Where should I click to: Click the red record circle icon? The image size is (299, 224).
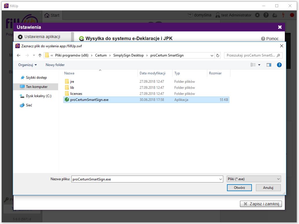pos(292,15)
